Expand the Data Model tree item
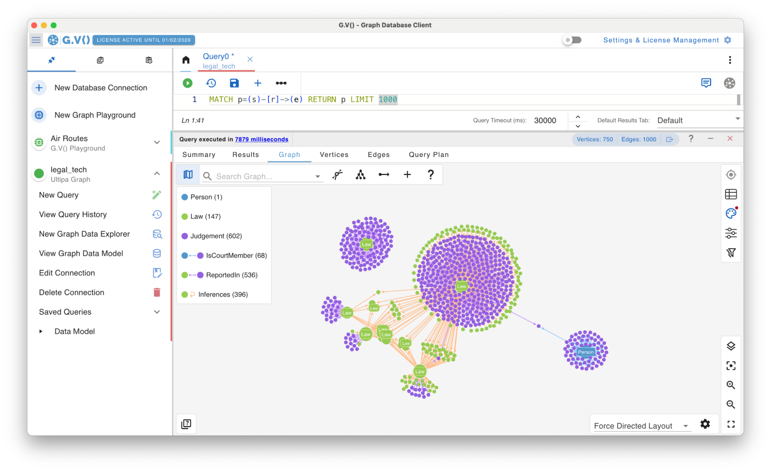771x472 pixels. pos(41,331)
